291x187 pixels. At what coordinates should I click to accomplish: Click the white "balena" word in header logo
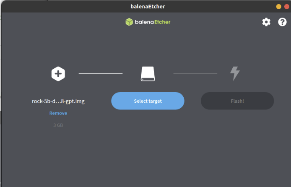coord(144,22)
